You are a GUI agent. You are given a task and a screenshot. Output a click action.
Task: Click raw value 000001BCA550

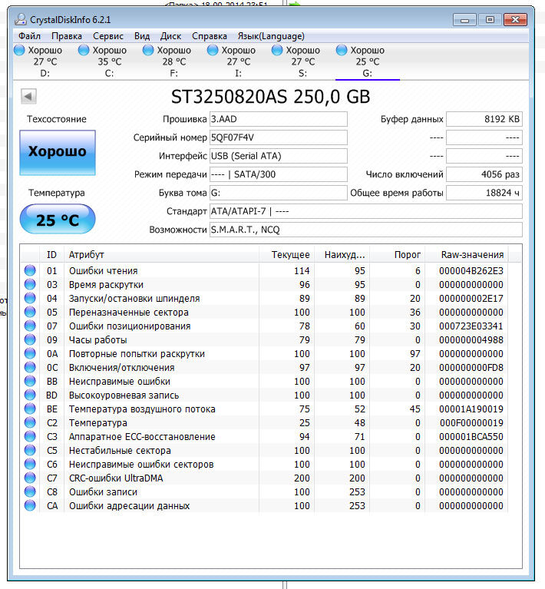[x=471, y=437]
